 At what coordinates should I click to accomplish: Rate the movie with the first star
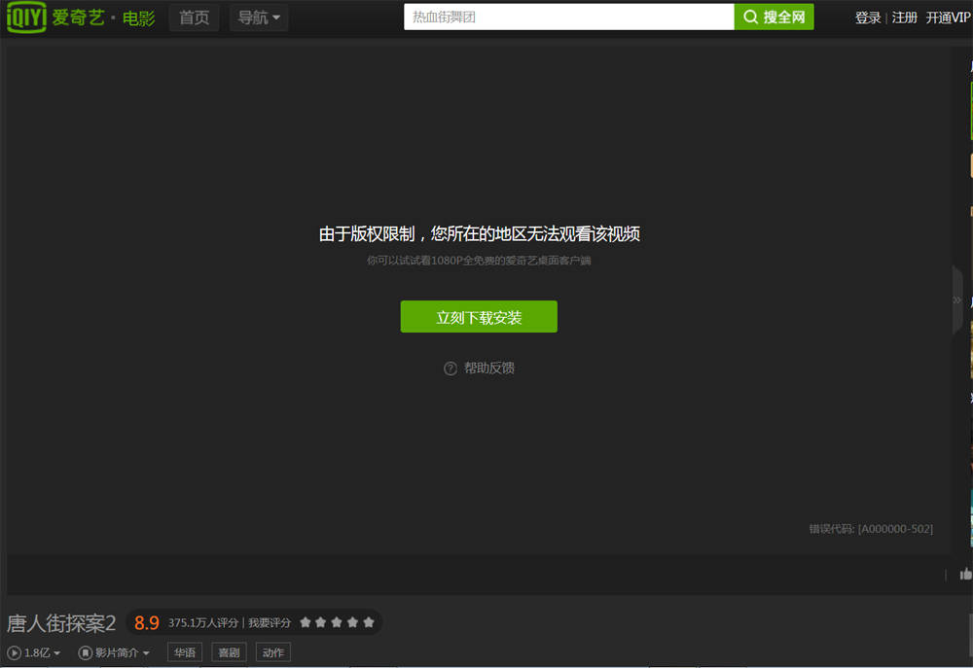tap(306, 622)
